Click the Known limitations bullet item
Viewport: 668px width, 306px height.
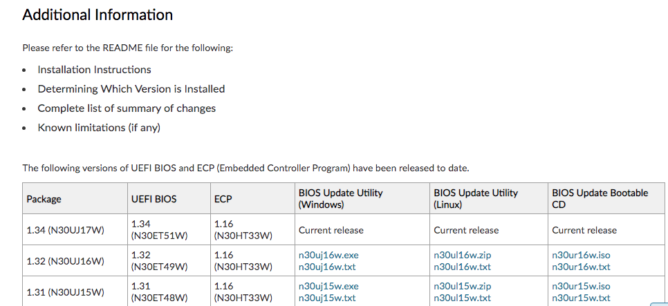[99, 128]
